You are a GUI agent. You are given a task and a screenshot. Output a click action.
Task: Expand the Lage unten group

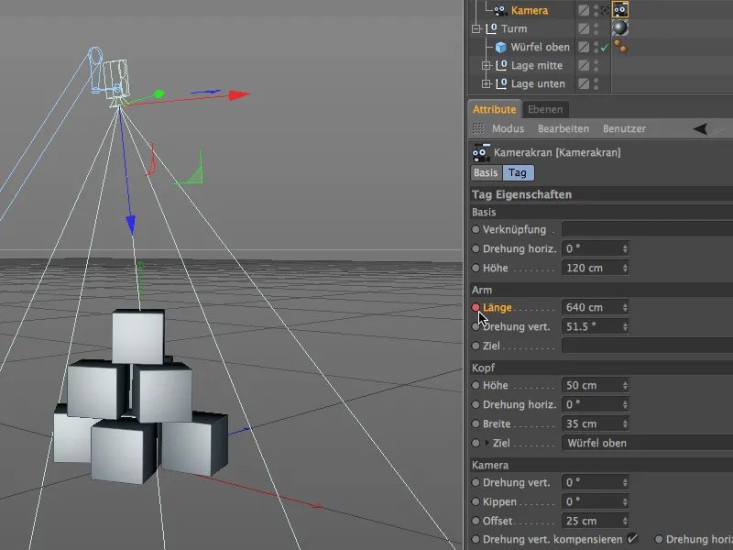[x=487, y=83]
